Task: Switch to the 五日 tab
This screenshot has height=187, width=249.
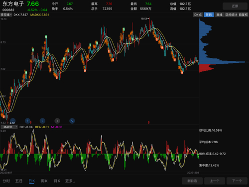Action: [19, 181]
